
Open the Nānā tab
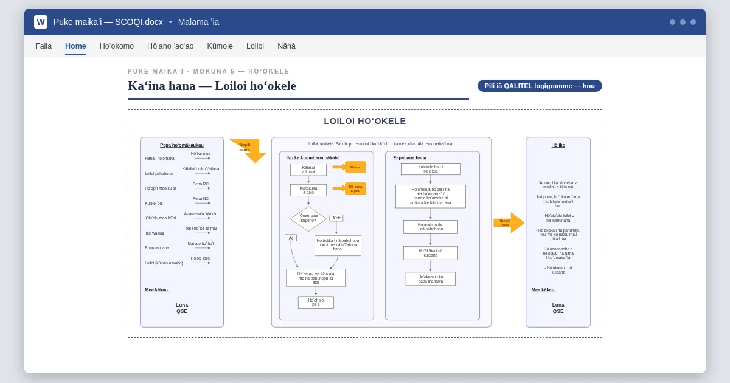(287, 46)
